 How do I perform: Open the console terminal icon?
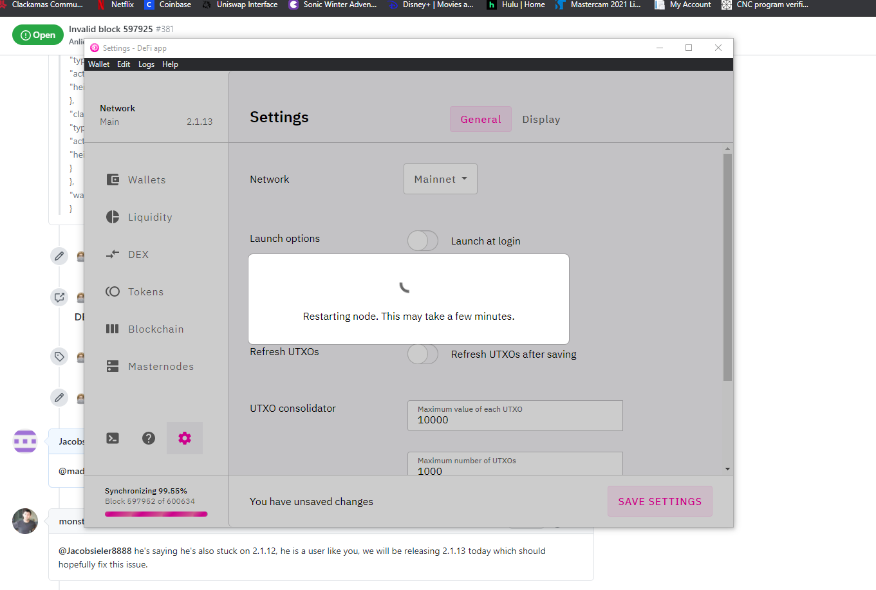point(113,438)
